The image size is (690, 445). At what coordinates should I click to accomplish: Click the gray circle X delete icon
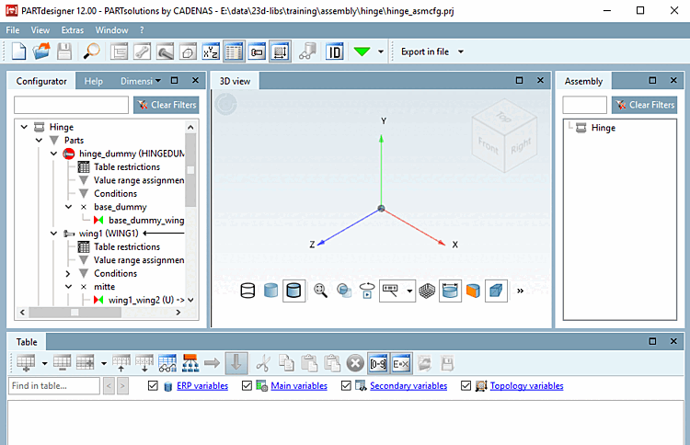tap(355, 363)
